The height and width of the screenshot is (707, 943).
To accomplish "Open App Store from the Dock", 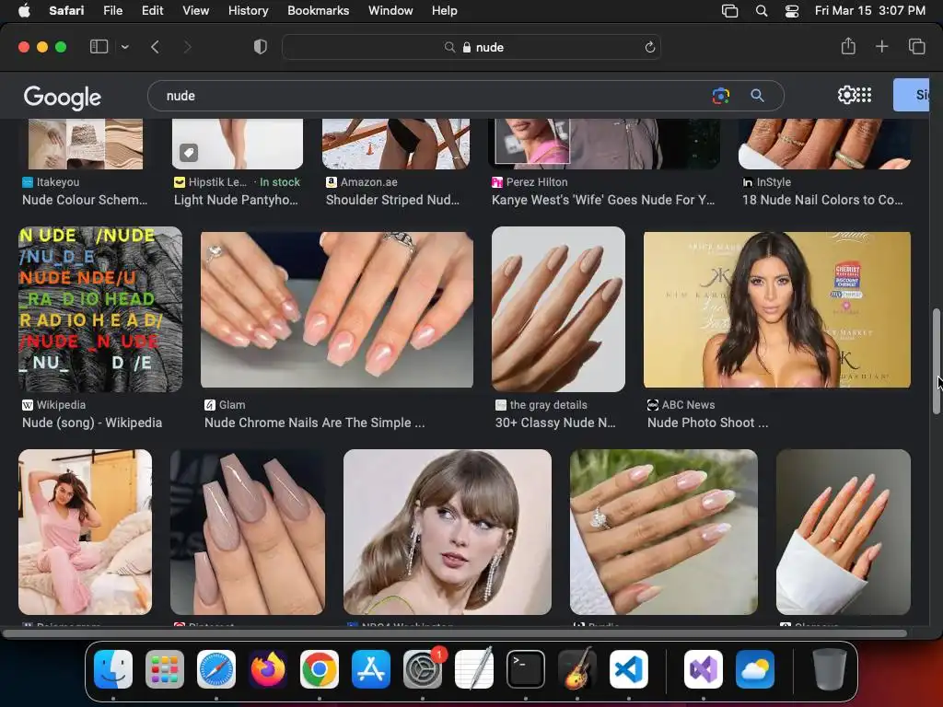I will coord(371,669).
